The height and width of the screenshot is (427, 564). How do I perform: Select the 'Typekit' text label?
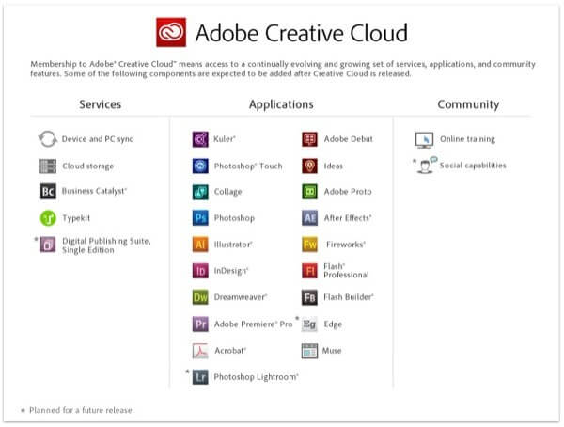[x=76, y=218]
